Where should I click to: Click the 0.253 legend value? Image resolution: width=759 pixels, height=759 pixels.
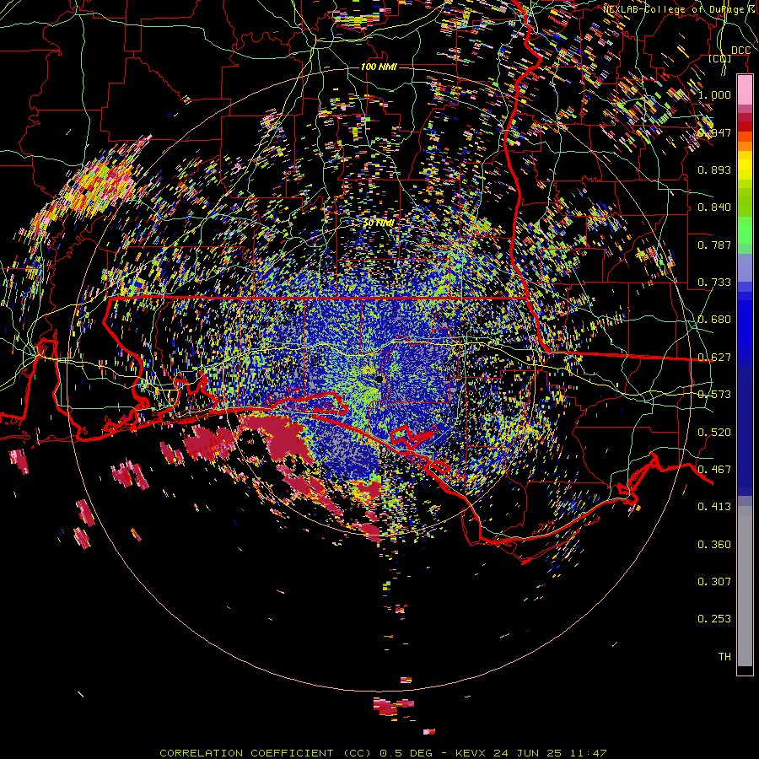(714, 619)
